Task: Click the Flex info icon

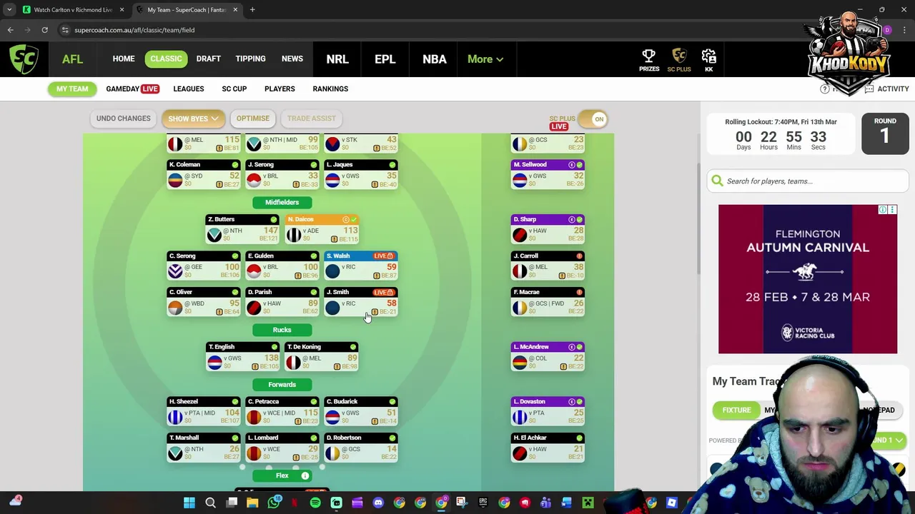Action: coord(305,475)
